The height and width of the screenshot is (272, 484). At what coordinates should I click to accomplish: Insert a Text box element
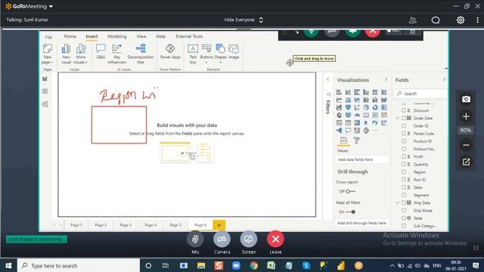[x=193, y=54]
